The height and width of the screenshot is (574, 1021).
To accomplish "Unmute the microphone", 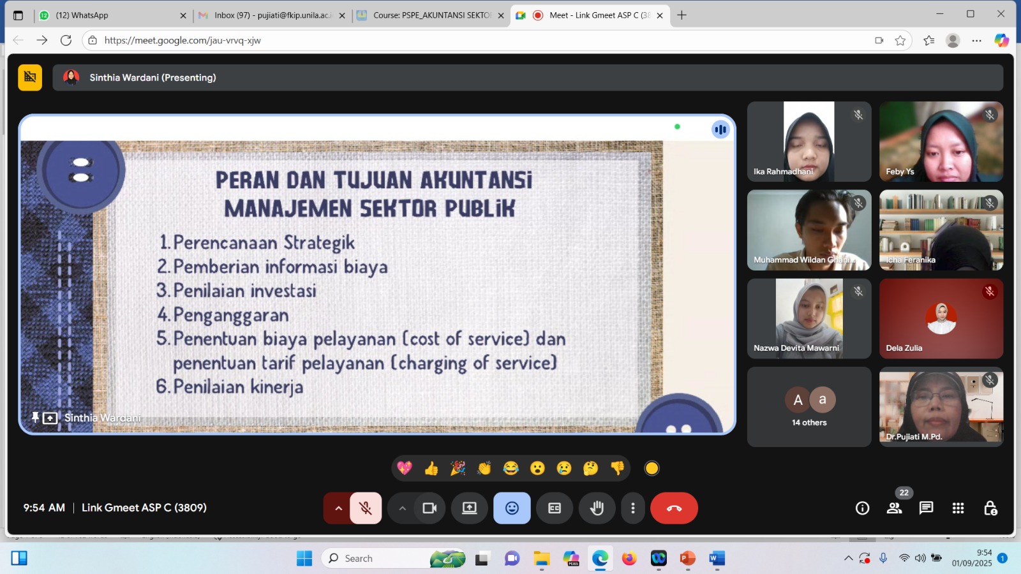I will (x=366, y=508).
